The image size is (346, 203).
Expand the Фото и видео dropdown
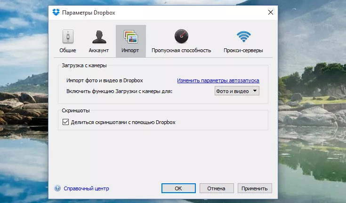coord(237,91)
